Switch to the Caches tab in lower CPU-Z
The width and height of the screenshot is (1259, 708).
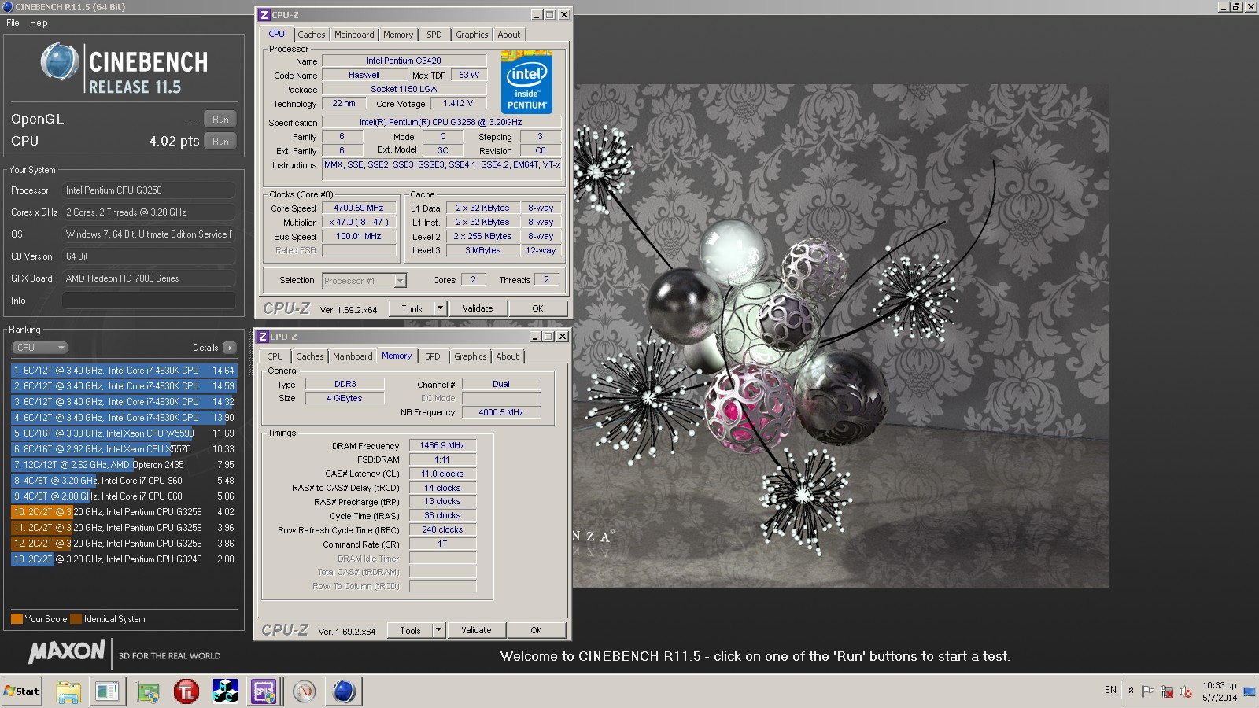point(310,356)
